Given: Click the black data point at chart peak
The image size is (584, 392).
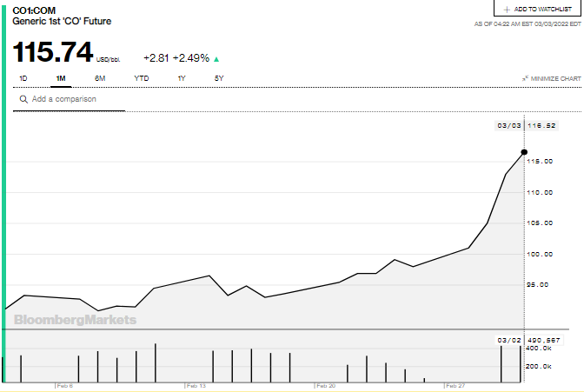Looking at the screenshot, I should 524,152.
